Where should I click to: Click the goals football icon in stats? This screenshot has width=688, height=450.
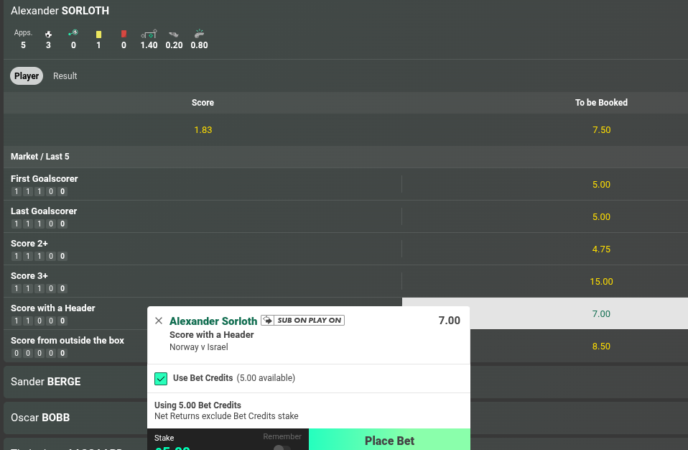(x=48, y=34)
